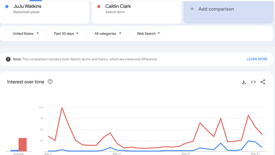
Task: Expand the Web Search type dropdown
Action: point(148,33)
